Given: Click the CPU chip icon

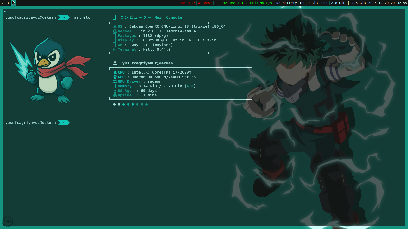Looking at the screenshot, I should tap(115, 72).
